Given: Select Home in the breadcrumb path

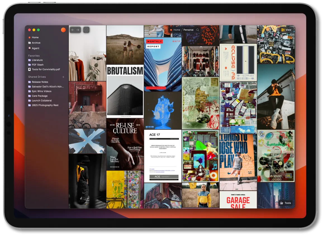Looking at the screenshot, I should (x=177, y=30).
